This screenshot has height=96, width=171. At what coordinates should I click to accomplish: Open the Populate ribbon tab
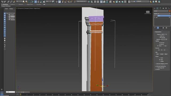[39, 5]
